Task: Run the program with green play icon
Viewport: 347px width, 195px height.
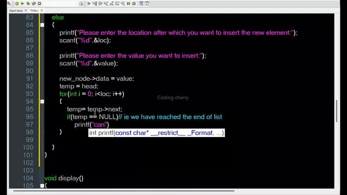Action: 23,4
